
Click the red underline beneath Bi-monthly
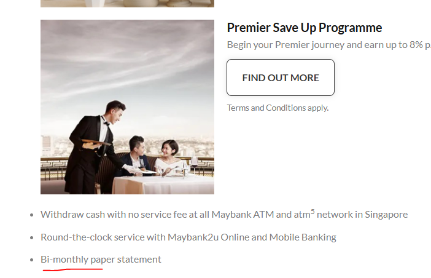coord(73,269)
